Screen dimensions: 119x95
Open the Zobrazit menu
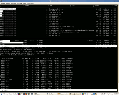point(13,3)
